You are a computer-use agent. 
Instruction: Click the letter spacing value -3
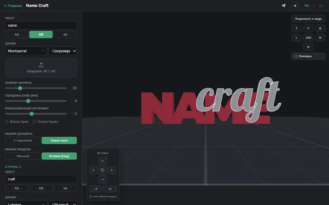[75, 113]
